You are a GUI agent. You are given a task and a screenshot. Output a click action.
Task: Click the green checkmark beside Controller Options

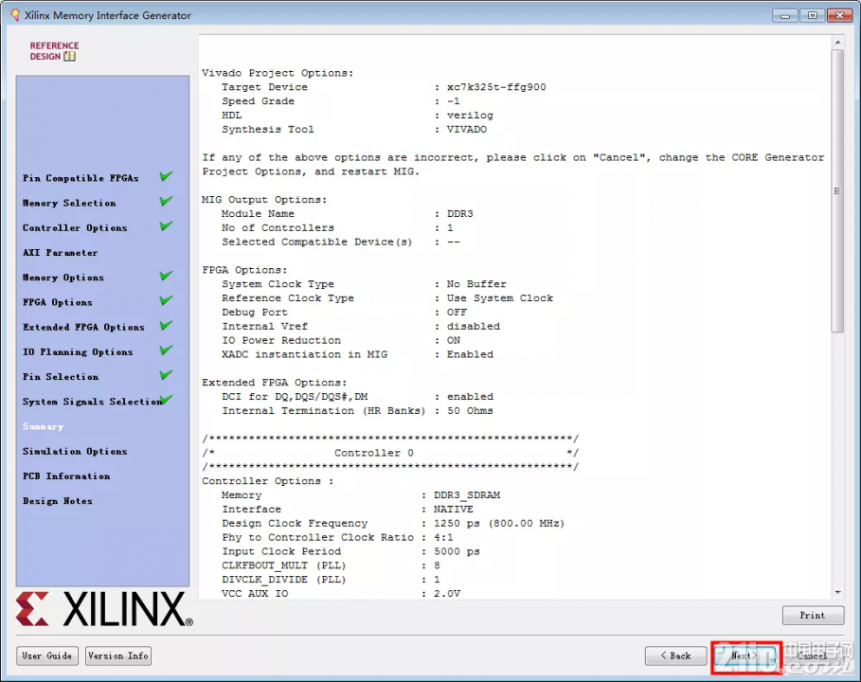click(166, 226)
